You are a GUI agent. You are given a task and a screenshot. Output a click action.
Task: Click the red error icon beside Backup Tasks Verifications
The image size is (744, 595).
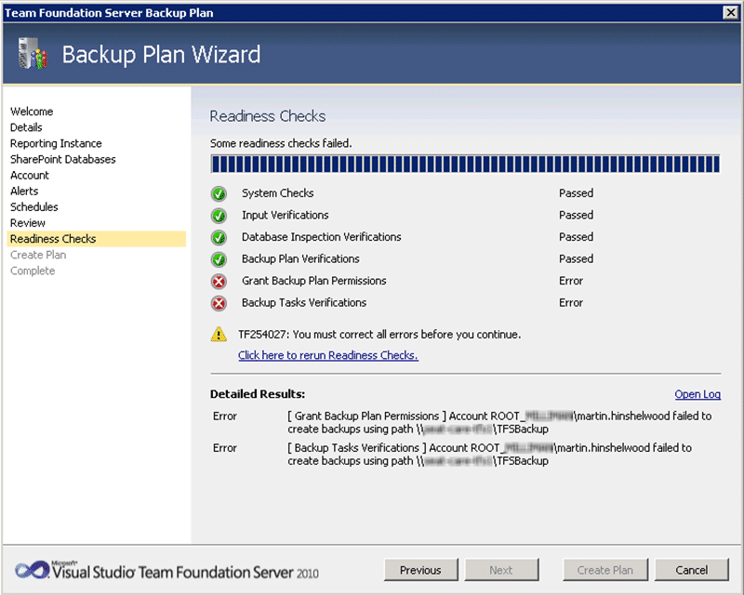point(219,303)
